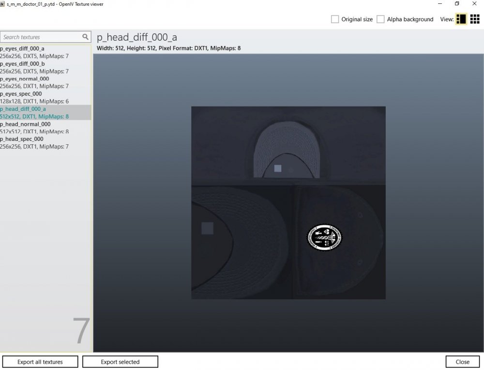
Task: Switch to single texture detail view
Action: [461, 19]
